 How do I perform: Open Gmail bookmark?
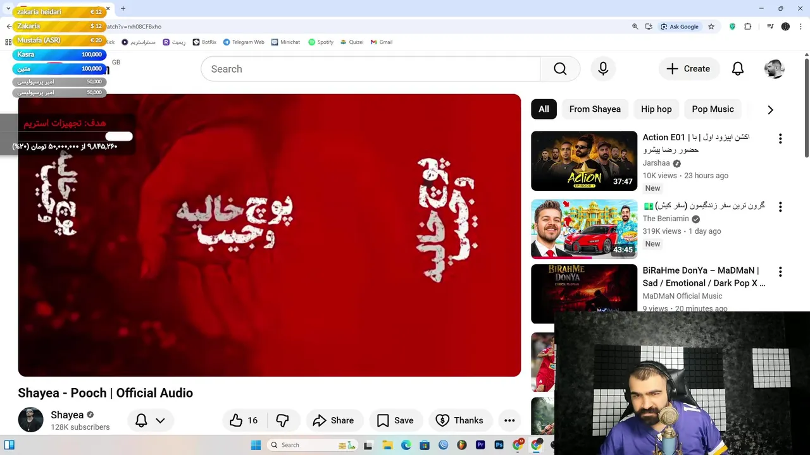tap(382, 42)
